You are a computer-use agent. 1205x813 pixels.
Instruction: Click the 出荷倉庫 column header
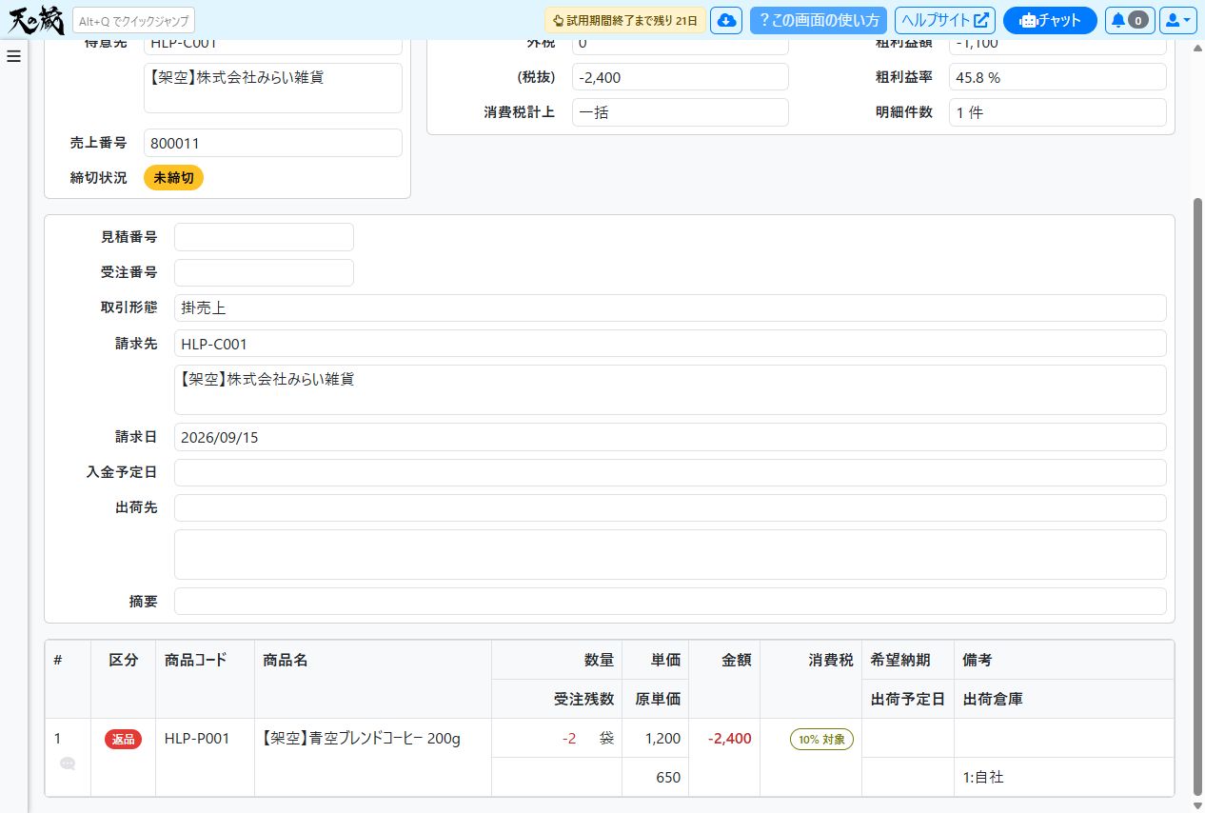pos(1064,699)
